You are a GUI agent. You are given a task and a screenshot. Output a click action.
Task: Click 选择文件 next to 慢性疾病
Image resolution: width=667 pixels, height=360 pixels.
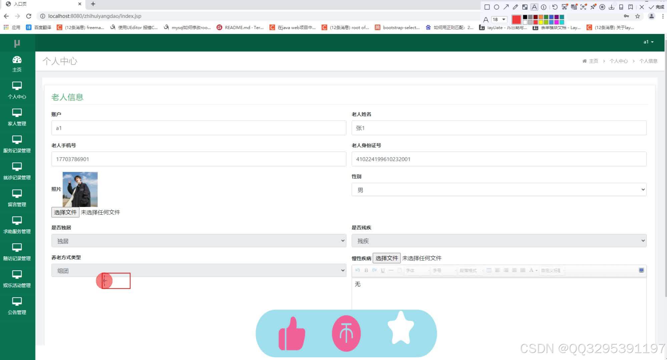tap(387, 258)
